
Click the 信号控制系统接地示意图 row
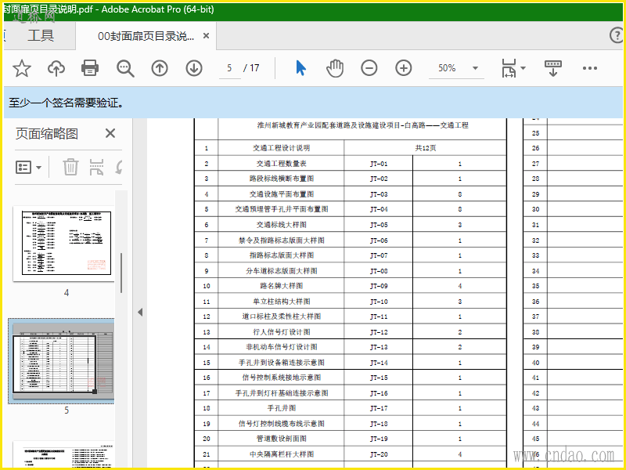pos(350,378)
